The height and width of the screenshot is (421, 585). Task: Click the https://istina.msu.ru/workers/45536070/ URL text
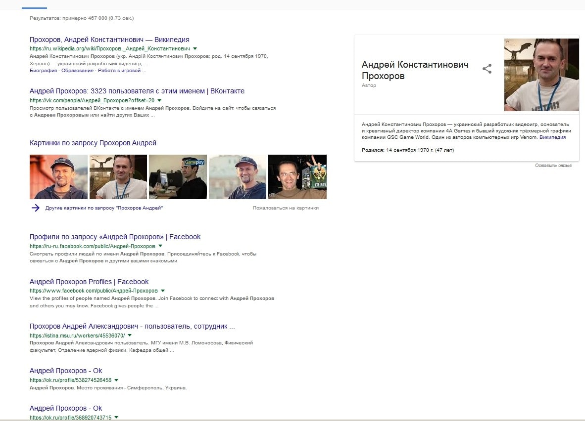[77, 336]
